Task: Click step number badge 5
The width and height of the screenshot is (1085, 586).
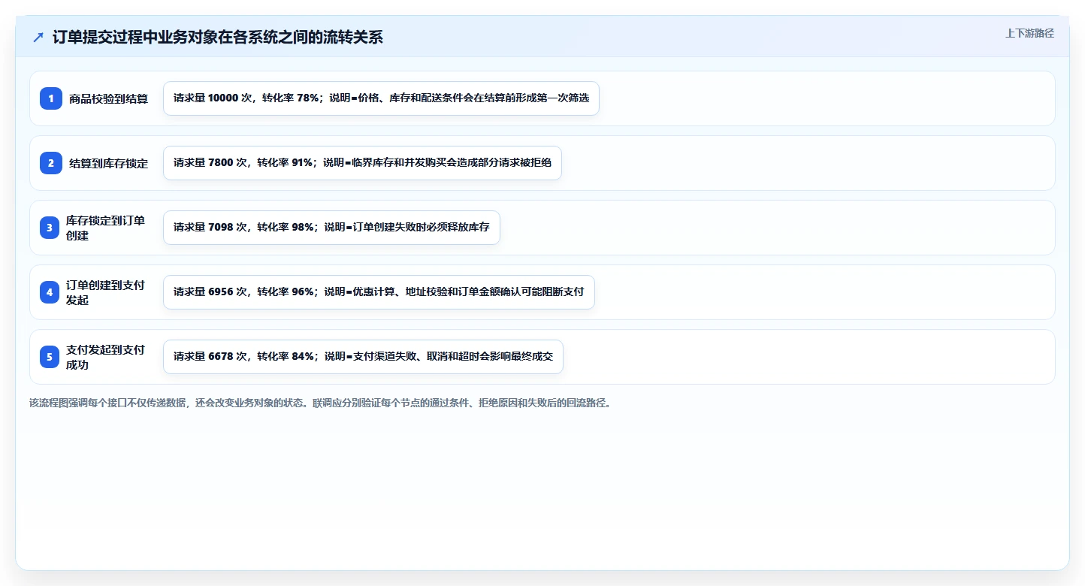Action: [x=50, y=357]
